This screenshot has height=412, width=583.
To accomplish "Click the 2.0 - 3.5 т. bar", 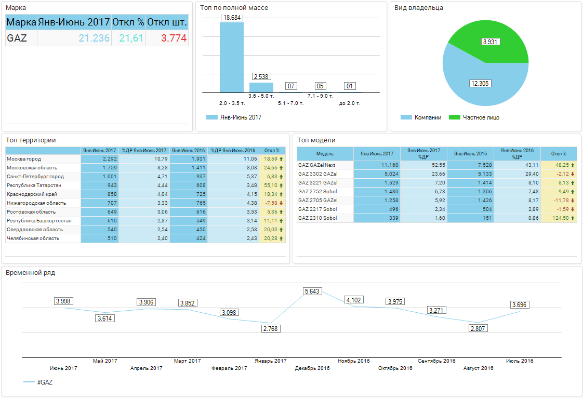I will coord(231,57).
